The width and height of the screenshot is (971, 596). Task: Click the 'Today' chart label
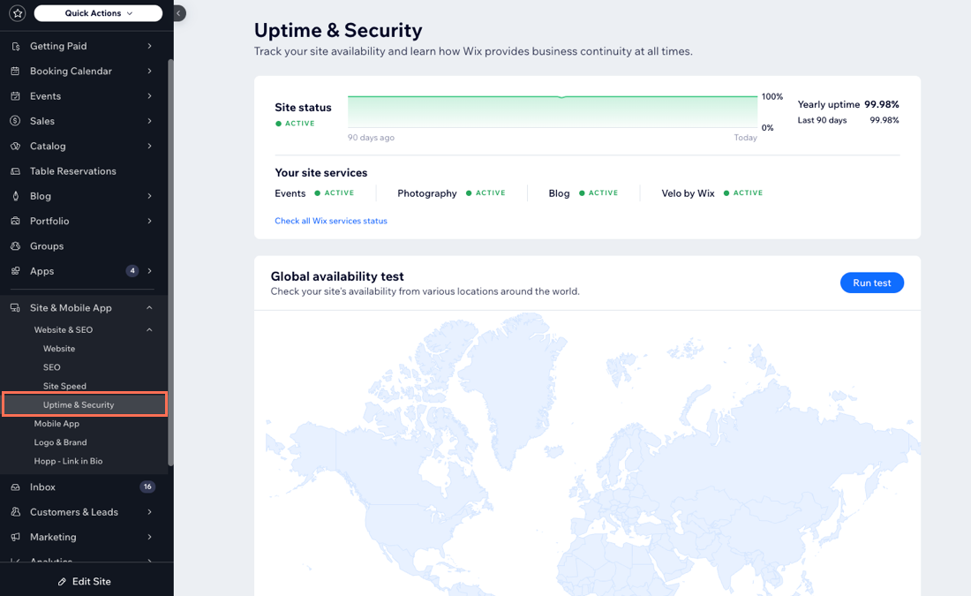coord(746,138)
